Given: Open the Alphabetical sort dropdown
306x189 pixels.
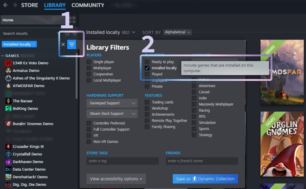Looking at the screenshot, I should 178,32.
